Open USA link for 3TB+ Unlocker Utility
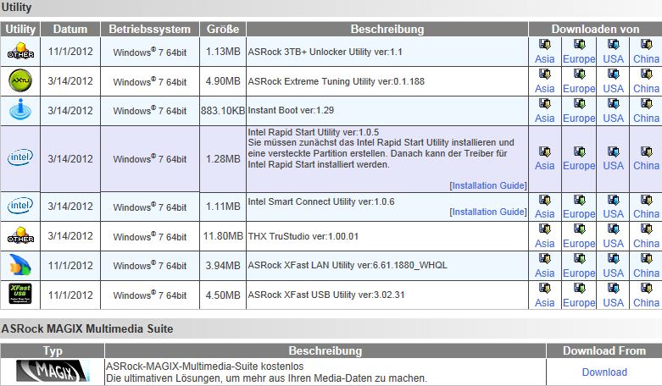Viewport: 662px width, 386px height. tap(613, 59)
